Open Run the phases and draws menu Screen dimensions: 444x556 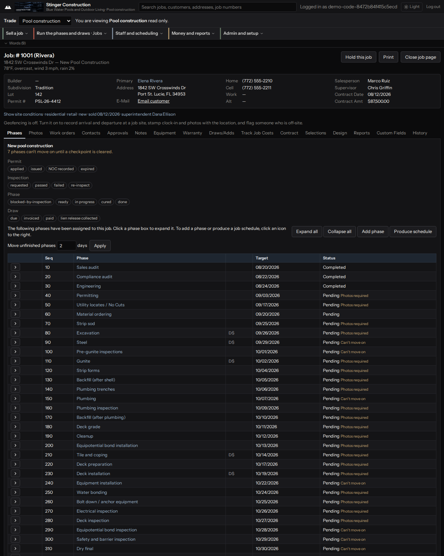pos(71,33)
